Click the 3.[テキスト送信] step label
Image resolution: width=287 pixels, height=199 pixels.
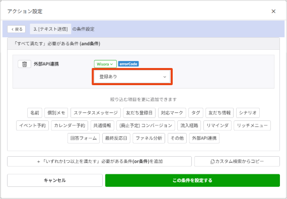pyautogui.click(x=50, y=29)
